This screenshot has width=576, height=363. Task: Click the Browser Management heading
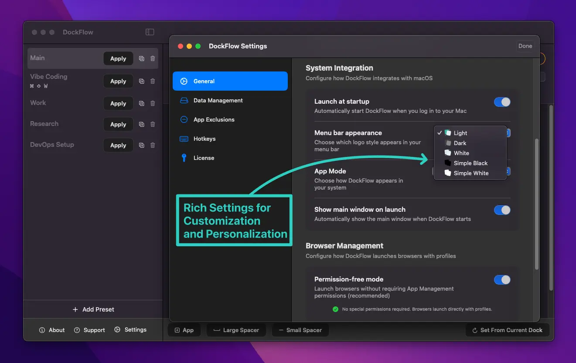344,246
